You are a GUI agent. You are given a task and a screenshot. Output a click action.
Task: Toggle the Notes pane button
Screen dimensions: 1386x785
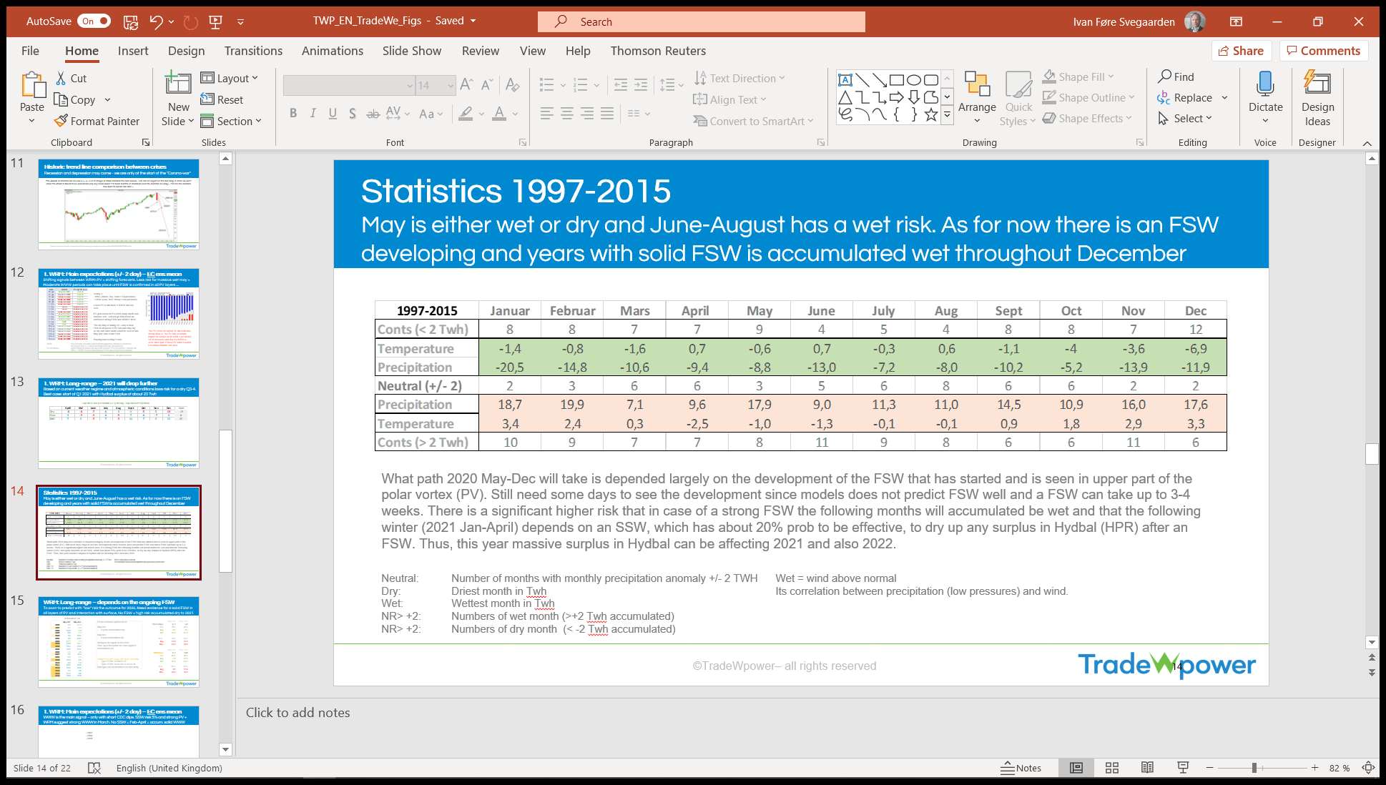pos(1021,768)
